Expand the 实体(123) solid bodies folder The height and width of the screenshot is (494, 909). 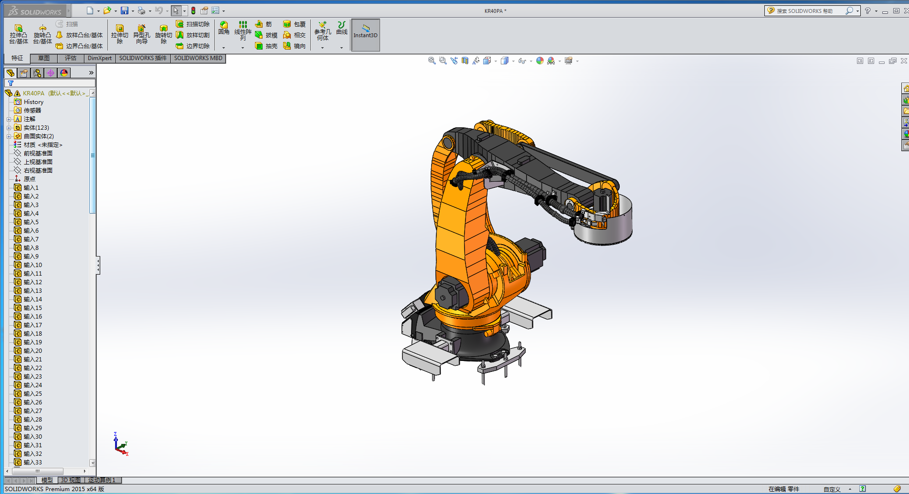pos(9,128)
